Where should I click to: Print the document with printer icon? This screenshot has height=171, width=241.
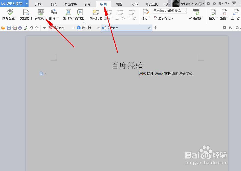[20, 28]
